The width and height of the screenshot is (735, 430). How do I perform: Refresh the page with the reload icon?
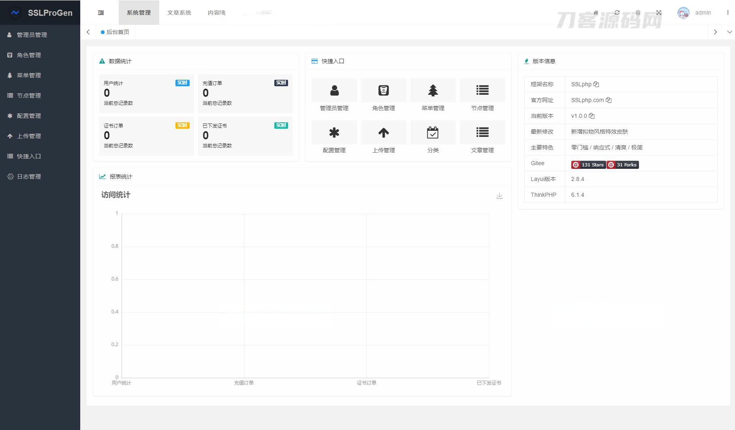coord(617,13)
